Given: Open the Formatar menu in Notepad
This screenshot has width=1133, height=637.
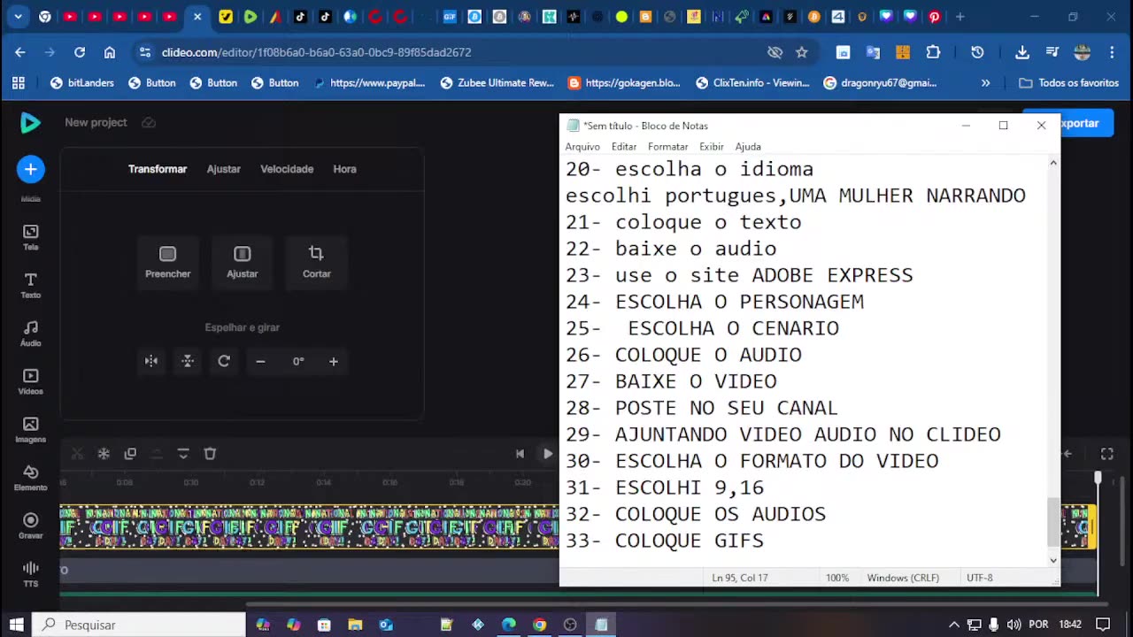Looking at the screenshot, I should 667,147.
